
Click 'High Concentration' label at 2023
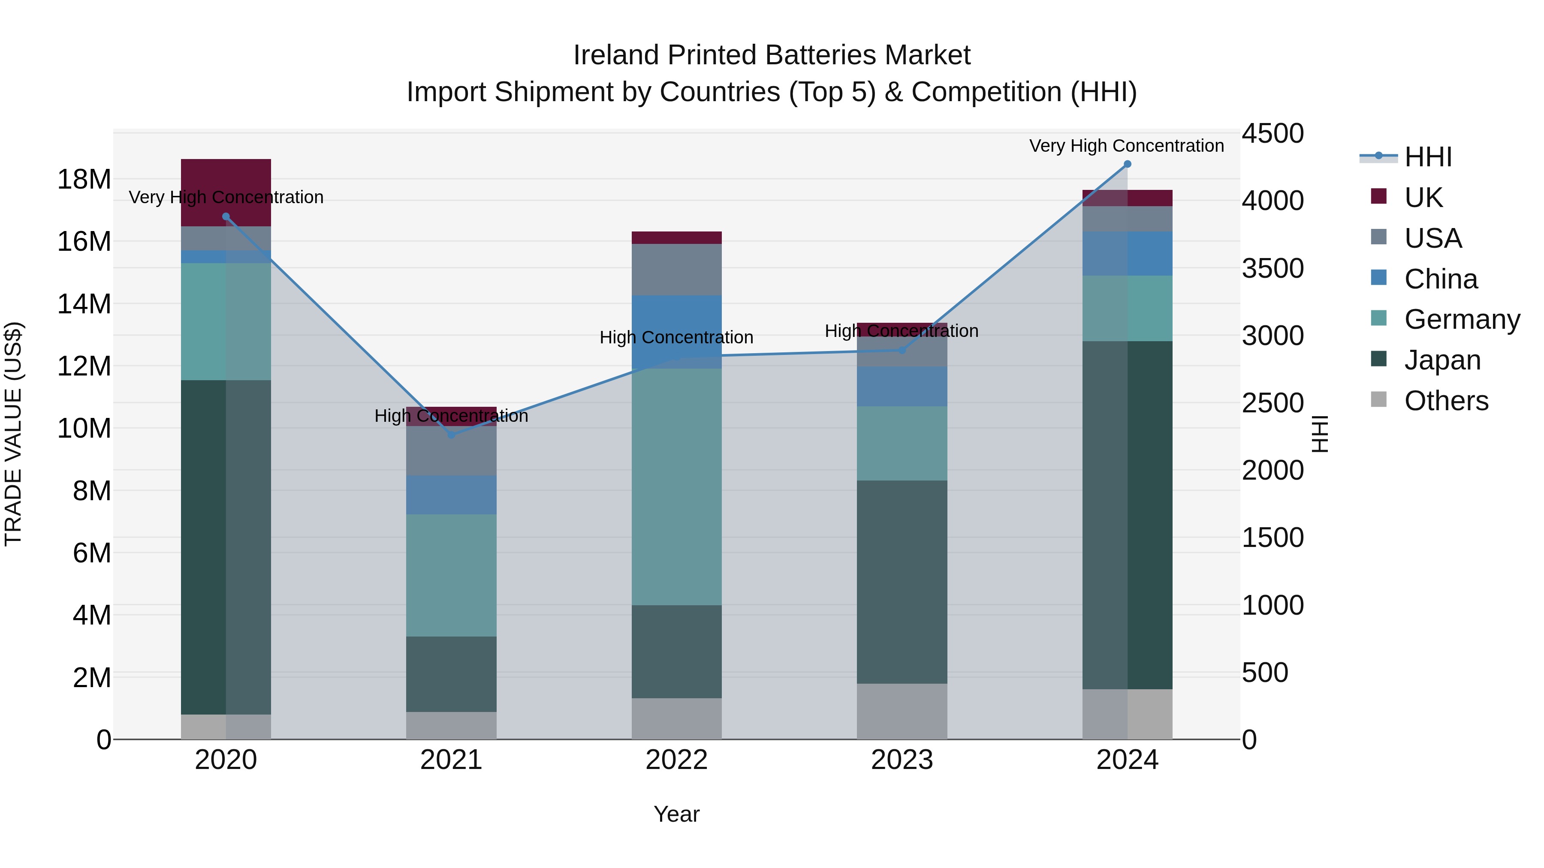click(x=902, y=330)
